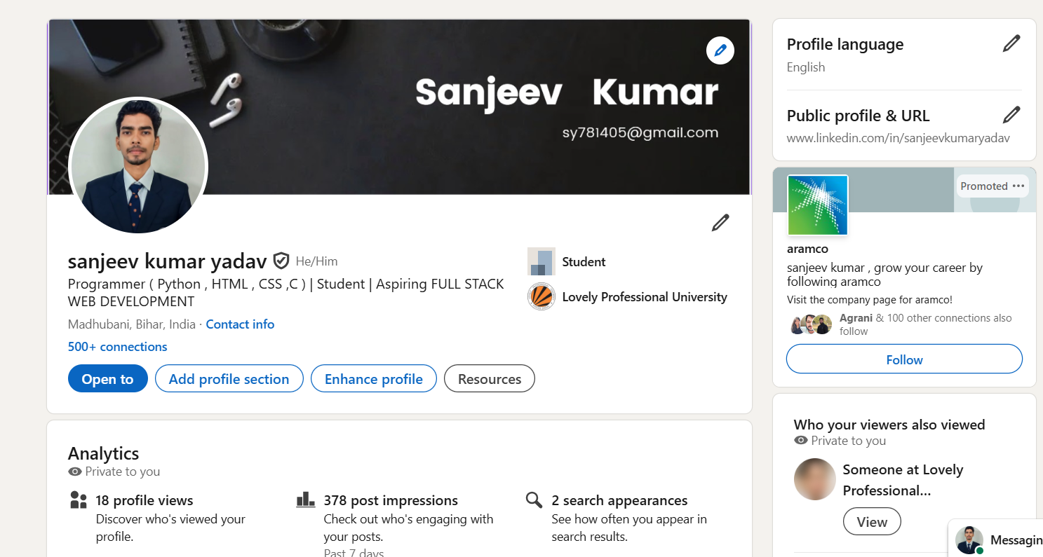Screen dimensions: 1043x557
Task: Click Add profile section button
Action: click(x=229, y=379)
